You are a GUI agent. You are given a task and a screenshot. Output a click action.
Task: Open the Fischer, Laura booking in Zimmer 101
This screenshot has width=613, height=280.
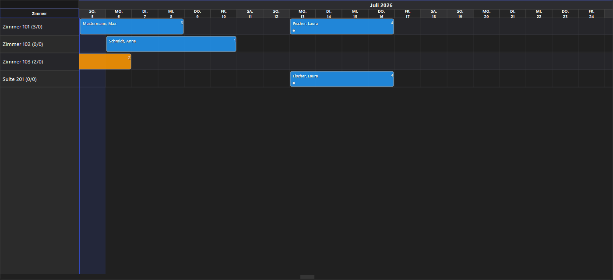(342, 27)
